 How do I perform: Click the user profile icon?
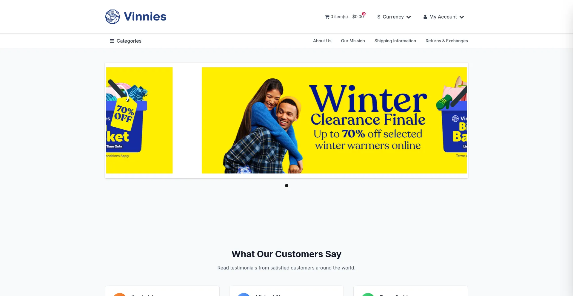[x=425, y=17]
